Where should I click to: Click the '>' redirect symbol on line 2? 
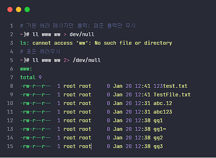point(65,34)
